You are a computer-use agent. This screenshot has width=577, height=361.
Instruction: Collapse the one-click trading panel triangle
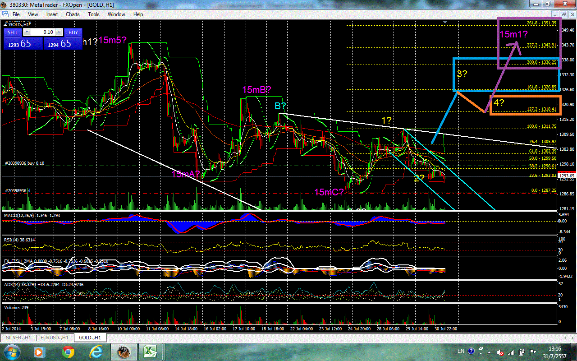6,24
